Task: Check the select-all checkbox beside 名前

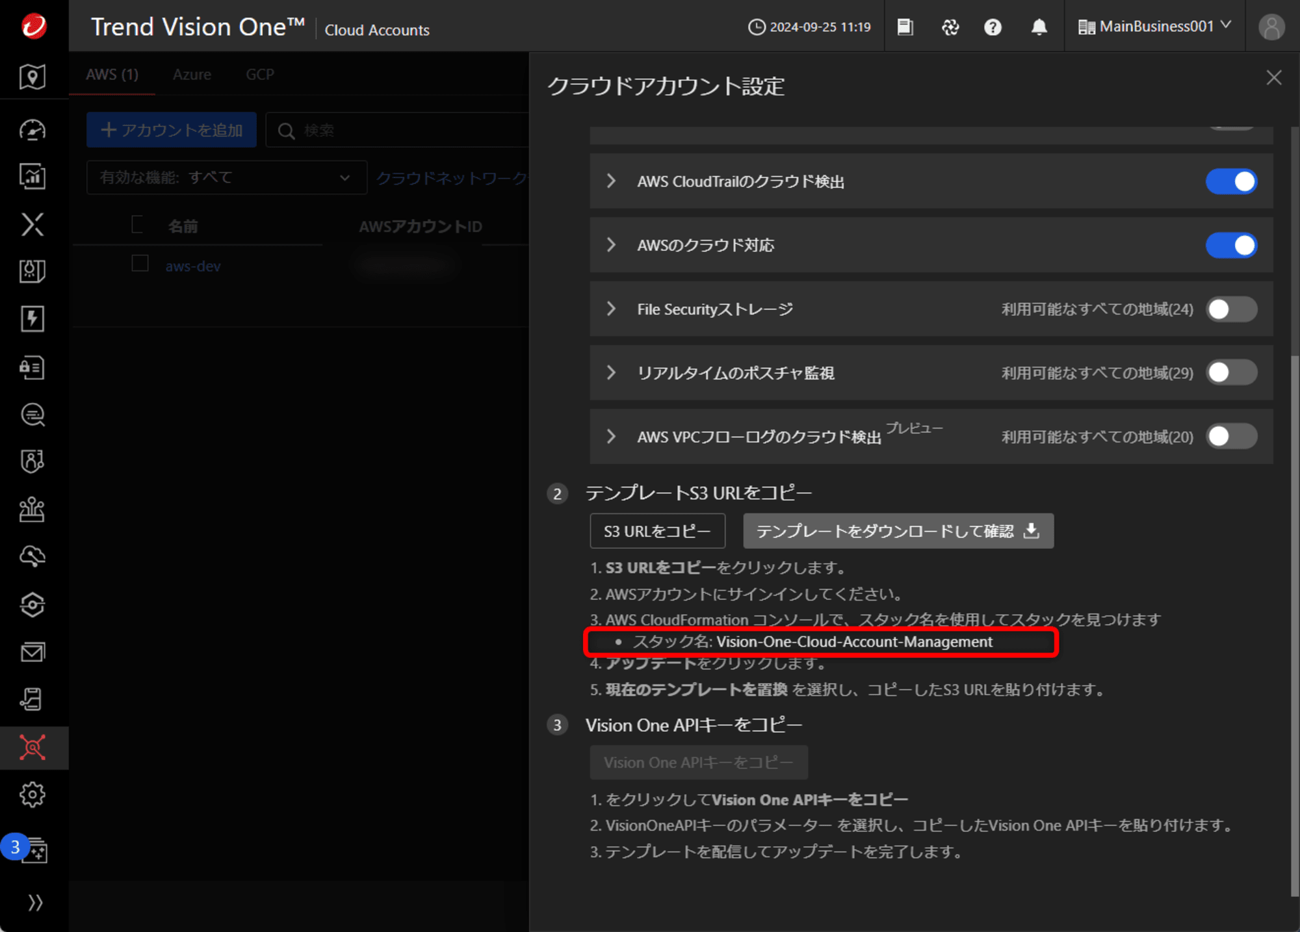Action: (138, 224)
